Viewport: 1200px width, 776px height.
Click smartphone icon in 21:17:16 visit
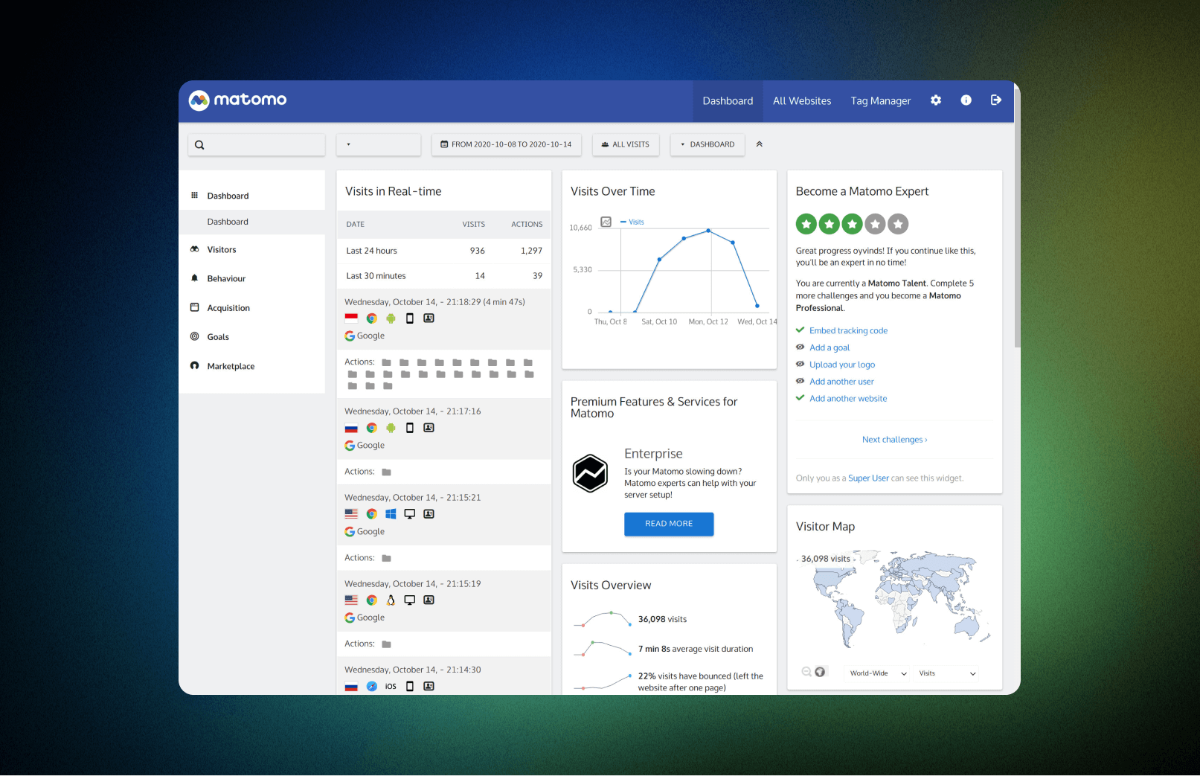coord(410,428)
